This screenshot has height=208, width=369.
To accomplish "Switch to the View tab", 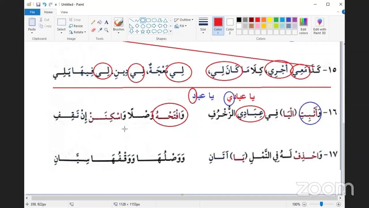I will pyautogui.click(x=64, y=12).
